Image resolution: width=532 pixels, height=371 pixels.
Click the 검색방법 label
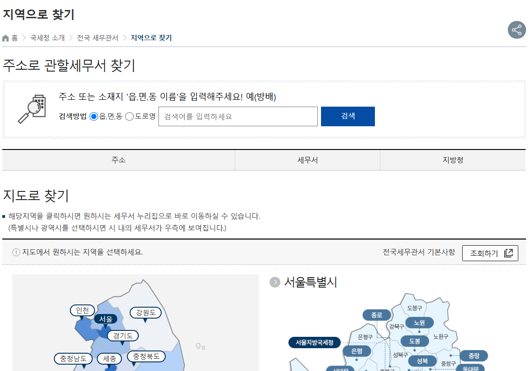(73, 116)
